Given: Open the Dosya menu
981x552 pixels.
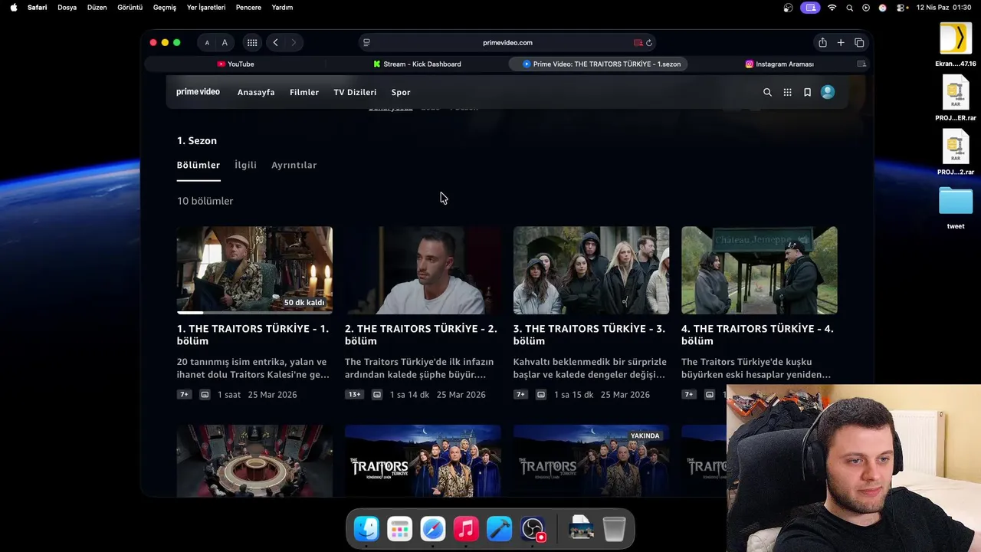Looking at the screenshot, I should point(67,8).
